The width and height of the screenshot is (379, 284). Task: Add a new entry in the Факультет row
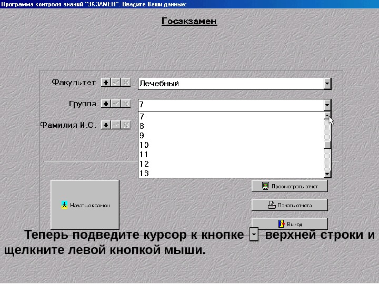coord(106,83)
